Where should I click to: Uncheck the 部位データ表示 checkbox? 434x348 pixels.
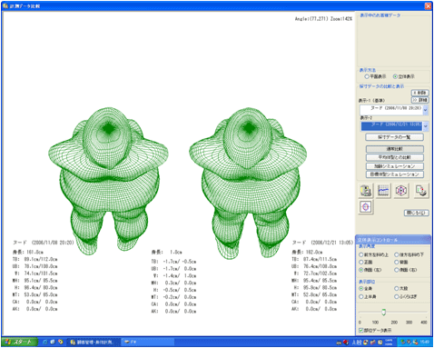[x=360, y=331]
